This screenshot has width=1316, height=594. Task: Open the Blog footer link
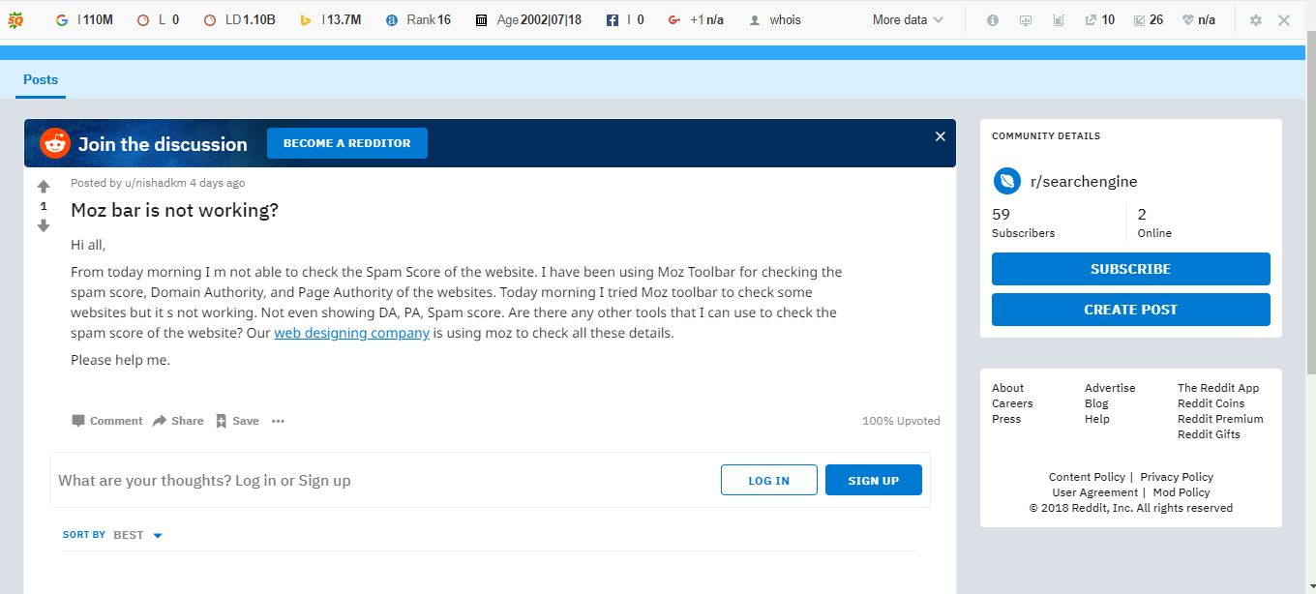[1096, 403]
